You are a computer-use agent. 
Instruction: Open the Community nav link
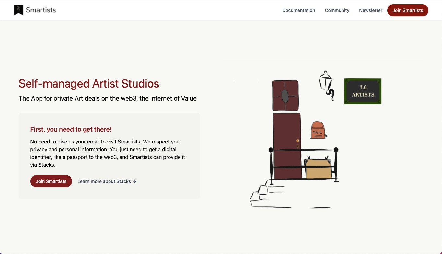(x=337, y=10)
